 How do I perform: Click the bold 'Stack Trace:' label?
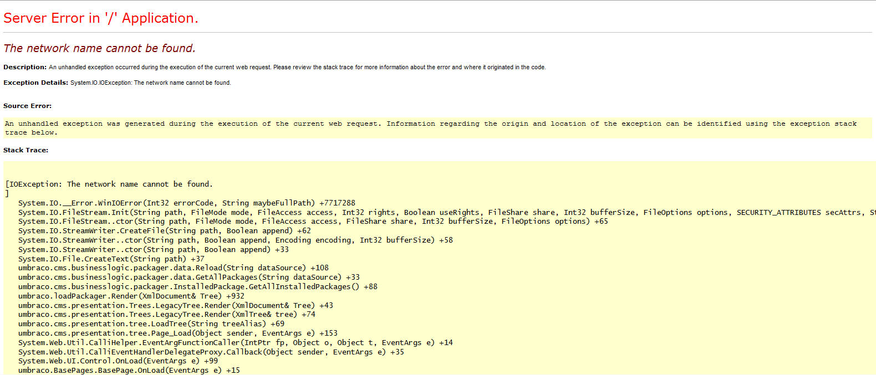26,150
